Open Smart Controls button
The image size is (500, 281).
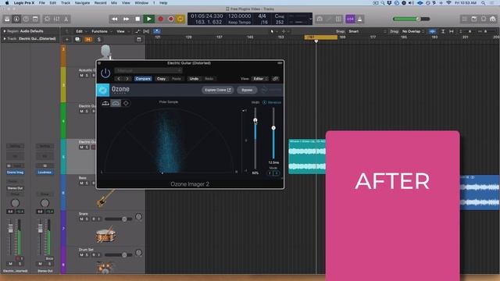click(47, 19)
